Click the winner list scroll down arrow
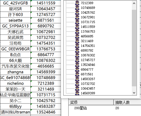The height and width of the screenshot is (116, 141). [134, 93]
